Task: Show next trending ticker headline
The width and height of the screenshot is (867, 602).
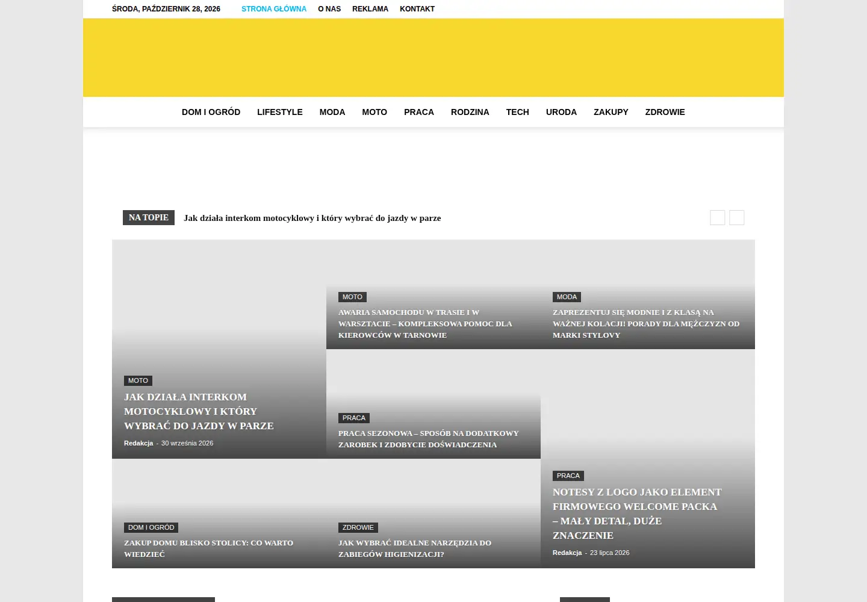Action: tap(737, 217)
